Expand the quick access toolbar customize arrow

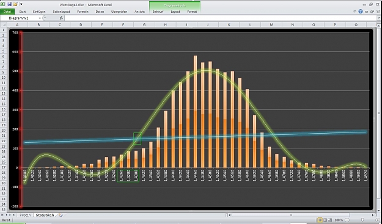point(21,4)
